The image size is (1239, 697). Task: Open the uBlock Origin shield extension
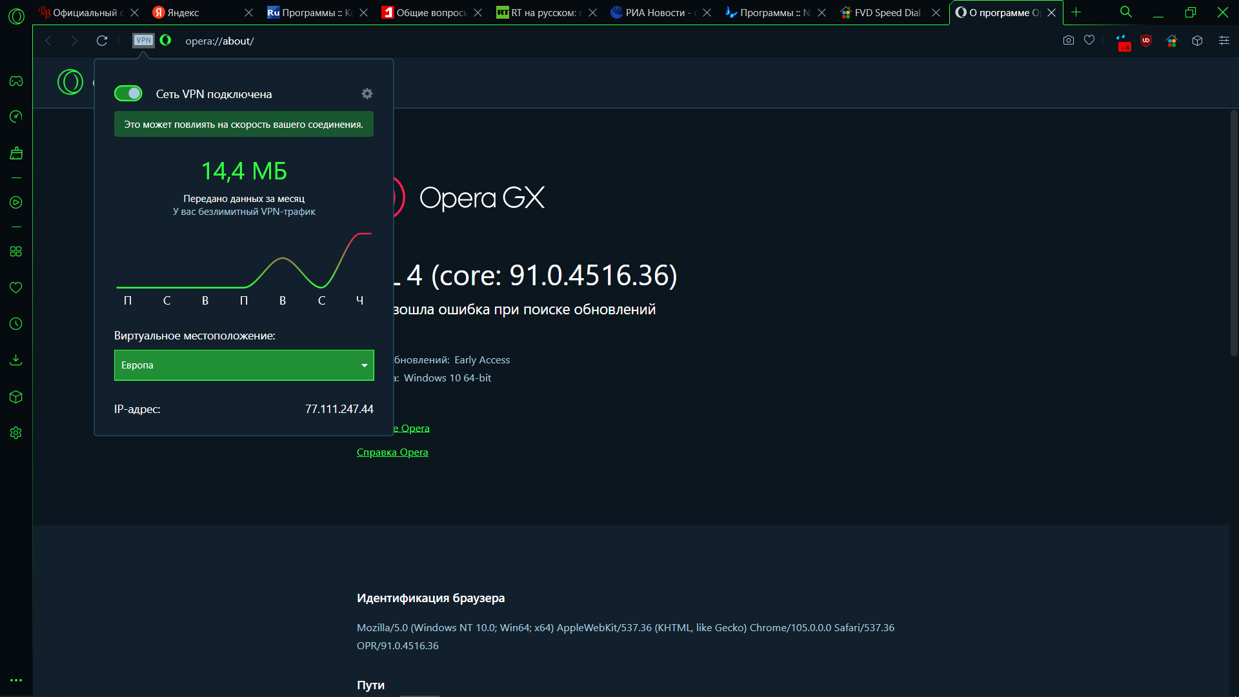point(1146,41)
